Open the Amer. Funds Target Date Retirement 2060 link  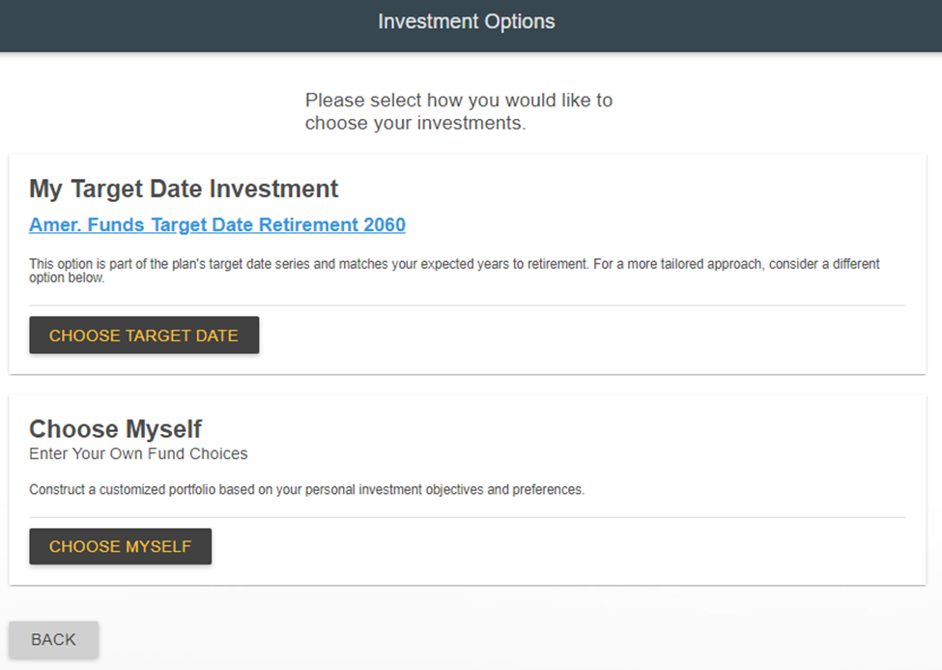[217, 225]
